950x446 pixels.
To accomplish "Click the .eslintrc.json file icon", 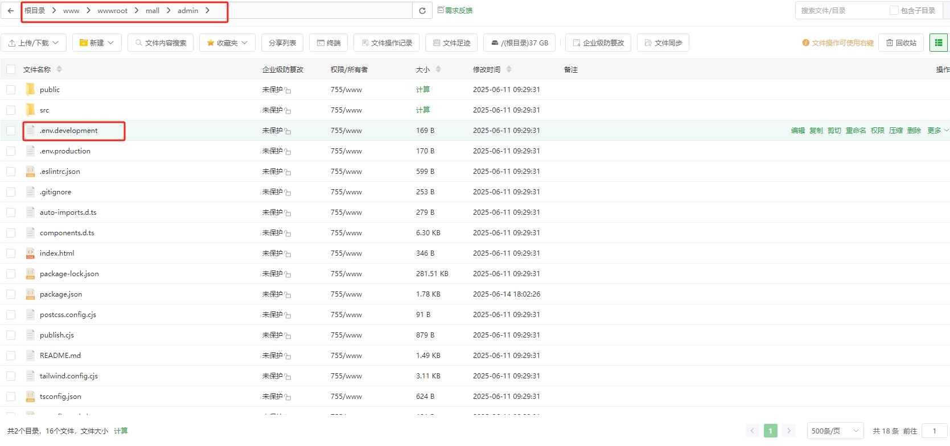I will pyautogui.click(x=30, y=171).
